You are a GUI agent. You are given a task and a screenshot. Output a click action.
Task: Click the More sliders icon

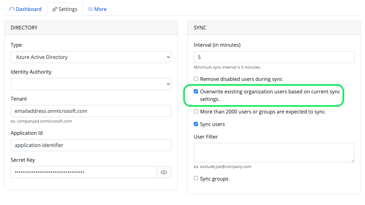pyautogui.click(x=90, y=9)
